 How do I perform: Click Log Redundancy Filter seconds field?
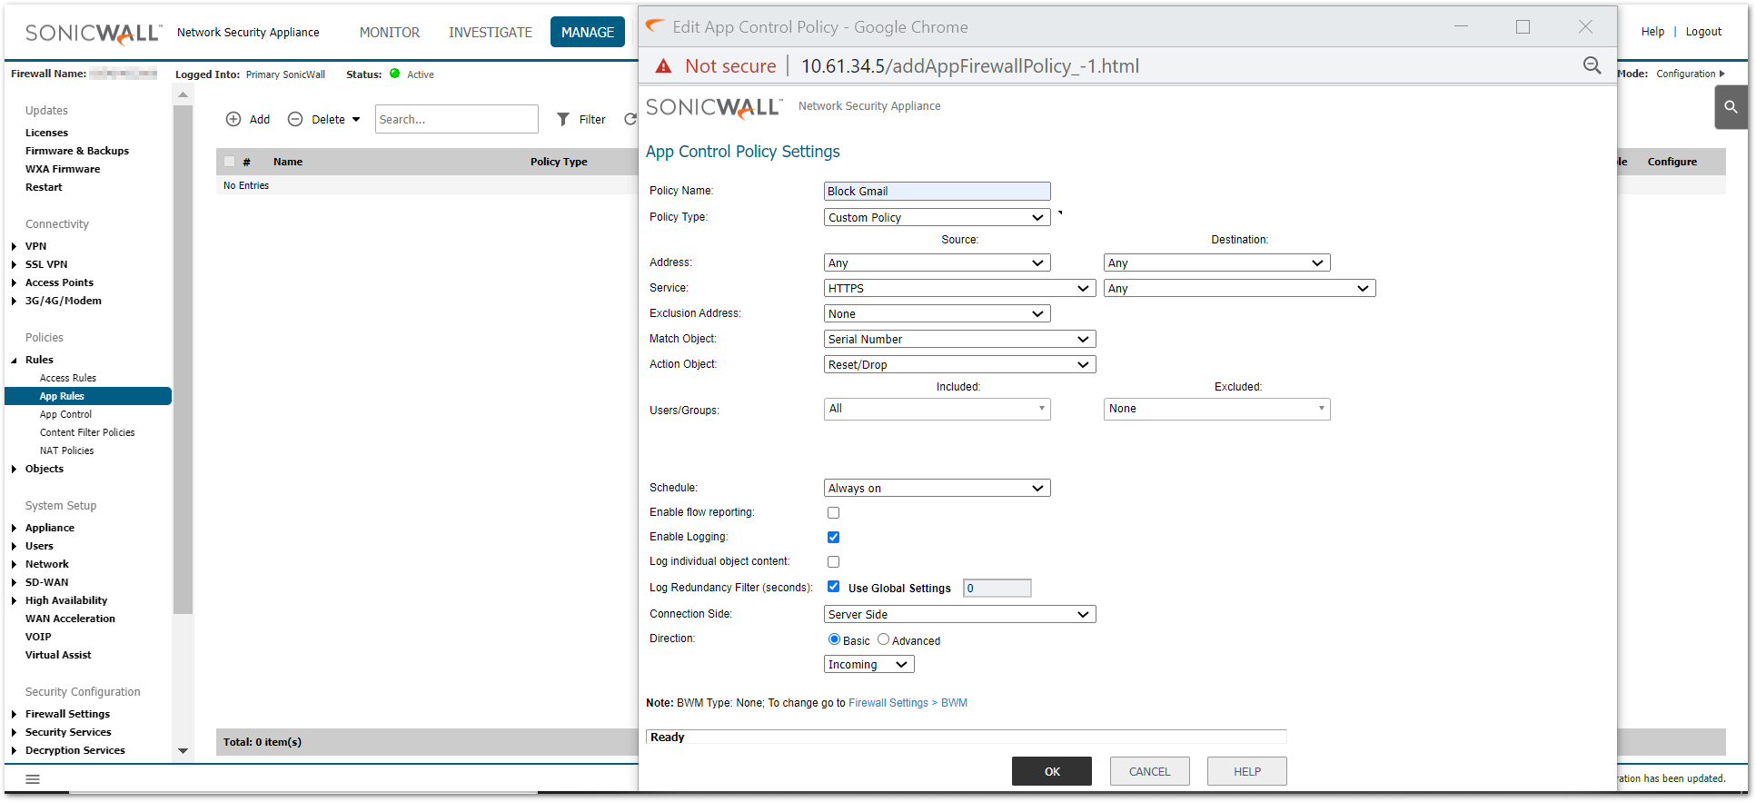coord(997,588)
